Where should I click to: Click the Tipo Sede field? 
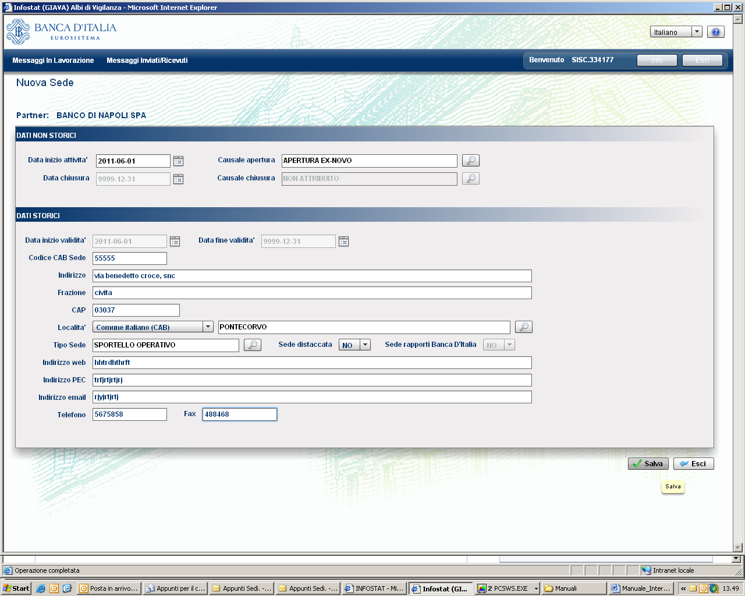click(x=166, y=345)
